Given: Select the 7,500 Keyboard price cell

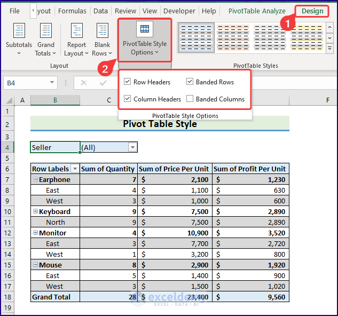Looking at the screenshot, I should click(x=175, y=211).
